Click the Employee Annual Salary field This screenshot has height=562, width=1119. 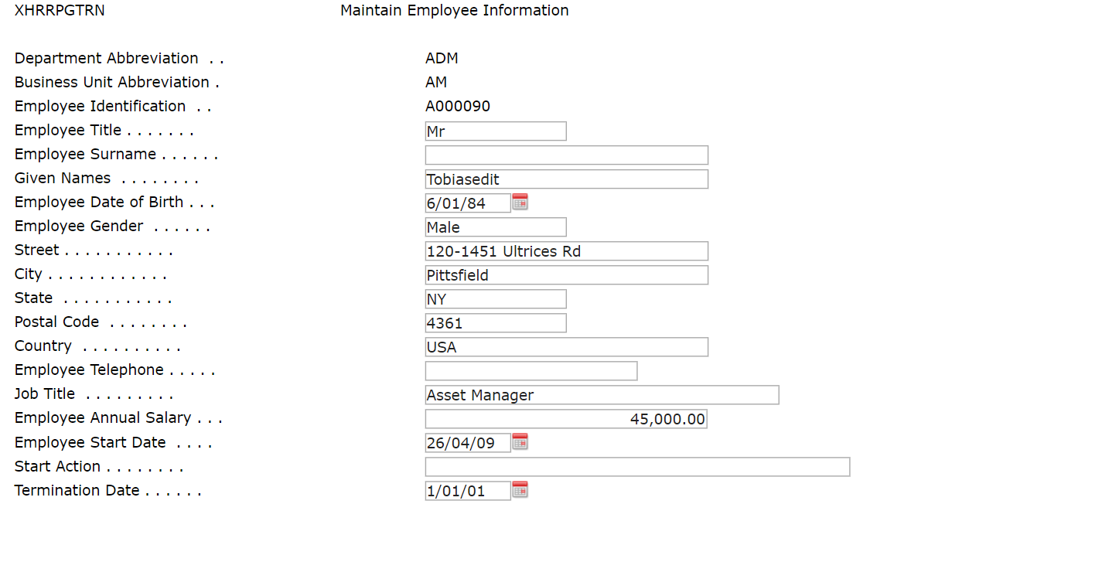point(566,419)
